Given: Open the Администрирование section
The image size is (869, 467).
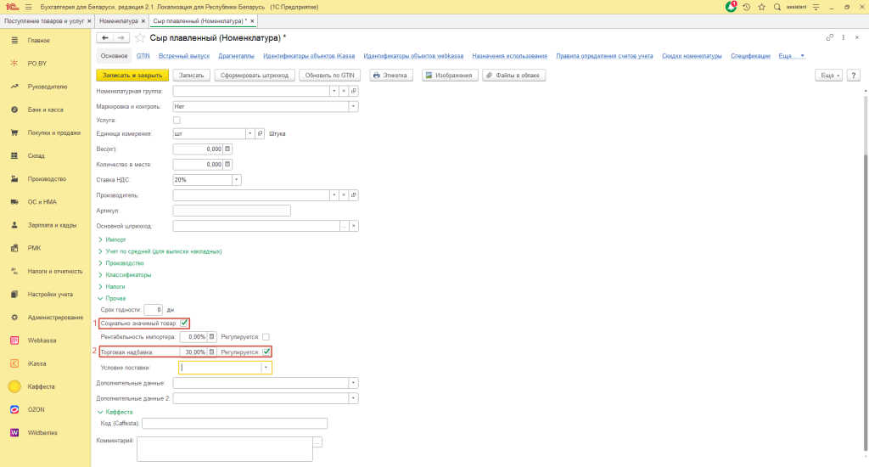Looking at the screenshot, I should tap(55, 318).
